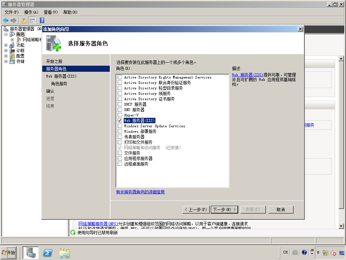Open Windows Explorer from the taskbar
The image size is (346, 260).
(65, 253)
